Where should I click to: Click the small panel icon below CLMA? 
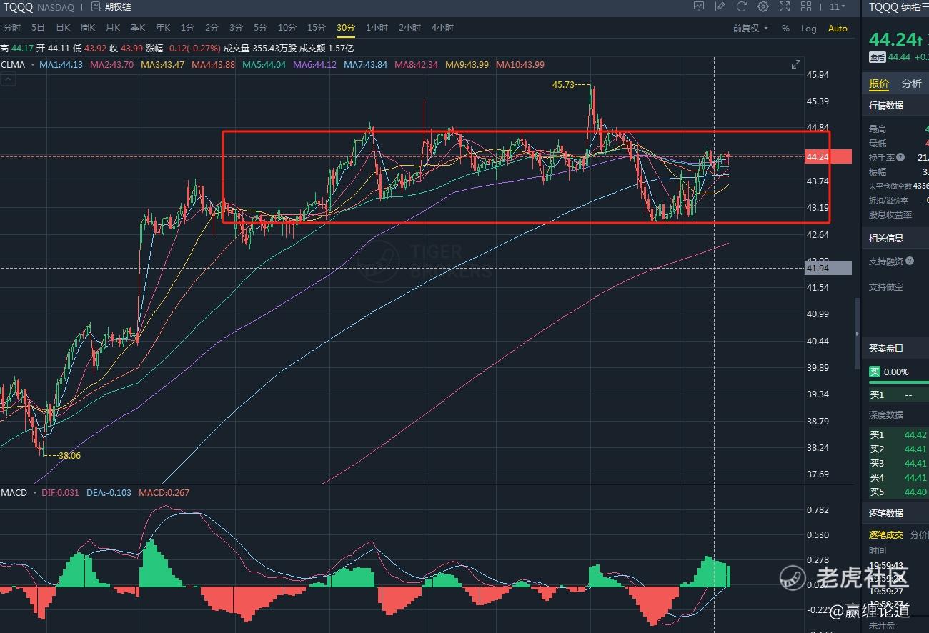pyautogui.click(x=9, y=80)
